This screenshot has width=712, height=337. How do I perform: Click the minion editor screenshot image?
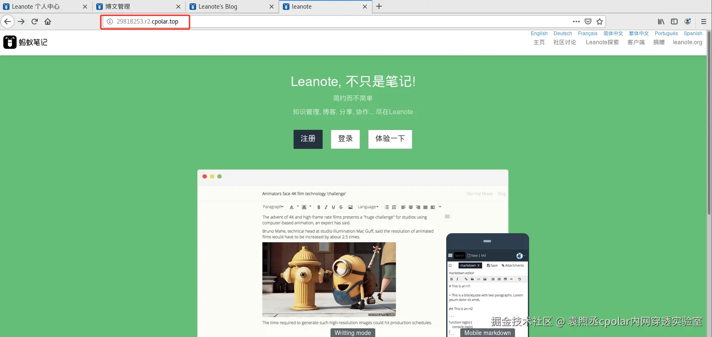(x=329, y=280)
